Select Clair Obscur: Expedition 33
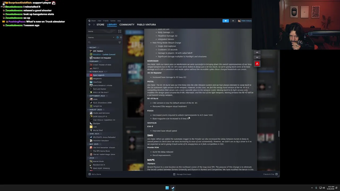Image resolution: width=340 pixels, height=191 pixels. [x=104, y=120]
